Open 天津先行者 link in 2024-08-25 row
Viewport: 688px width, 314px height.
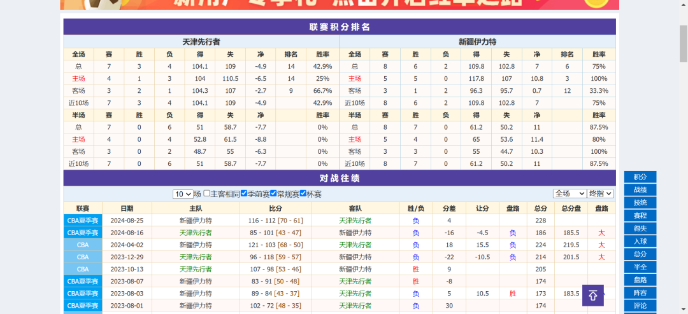pyautogui.click(x=355, y=221)
